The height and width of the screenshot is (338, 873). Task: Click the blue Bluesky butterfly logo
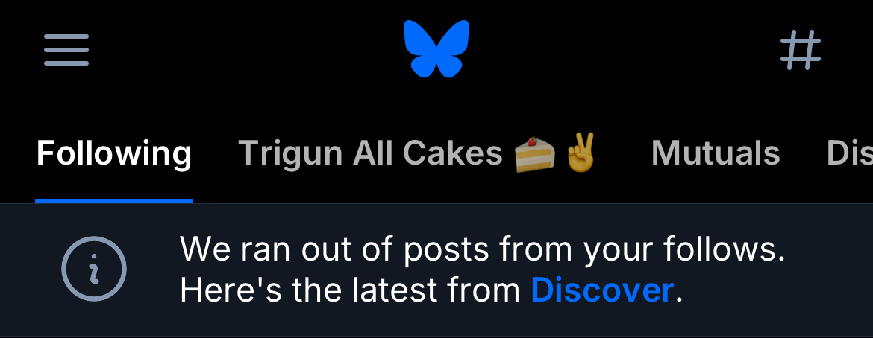coord(436,48)
